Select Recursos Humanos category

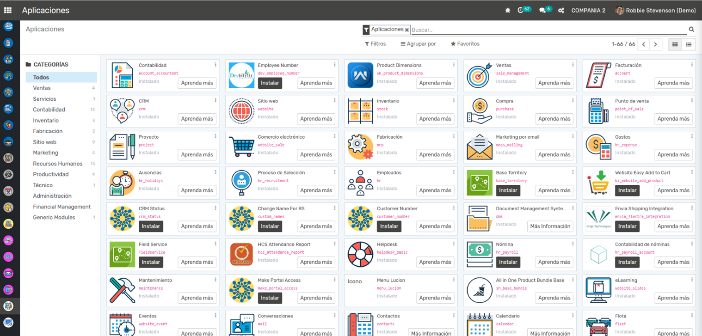[57, 164]
